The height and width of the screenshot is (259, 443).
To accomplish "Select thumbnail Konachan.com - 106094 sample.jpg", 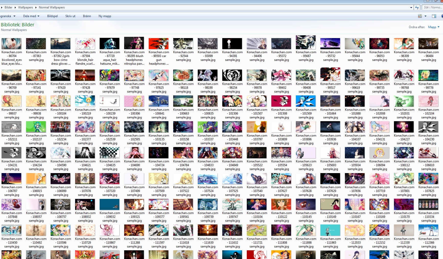I will click(379, 153).
